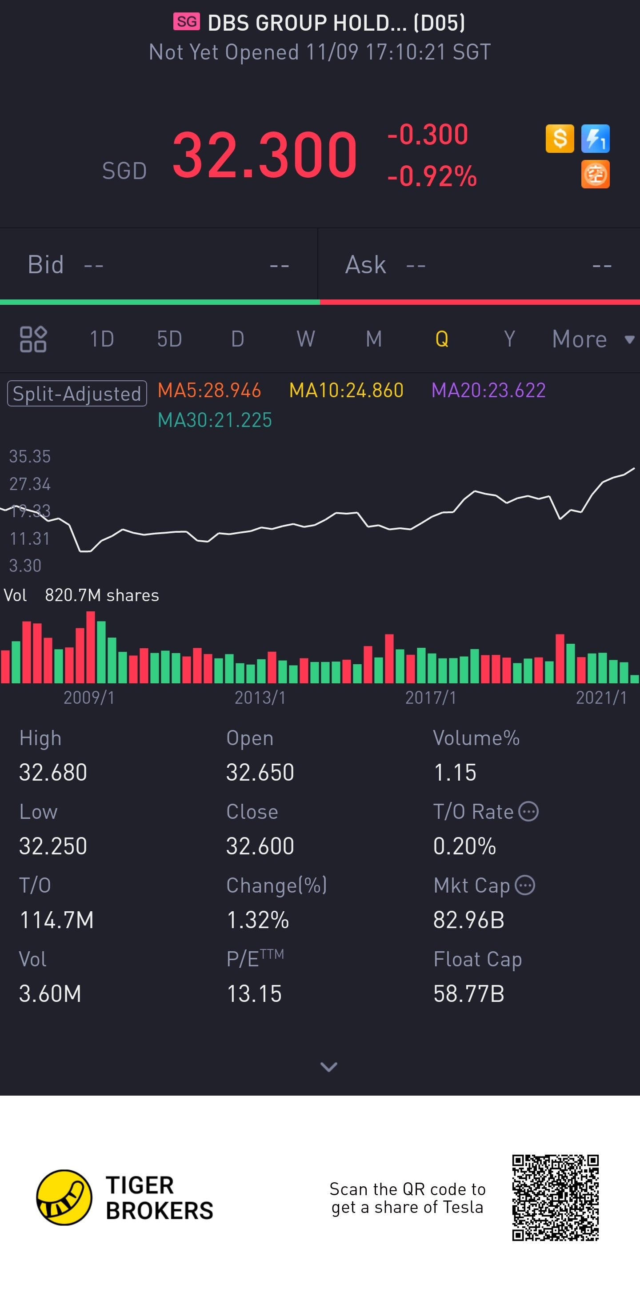The image size is (640, 1300).
Task: Select the W weekly chart tab
Action: pyautogui.click(x=306, y=339)
